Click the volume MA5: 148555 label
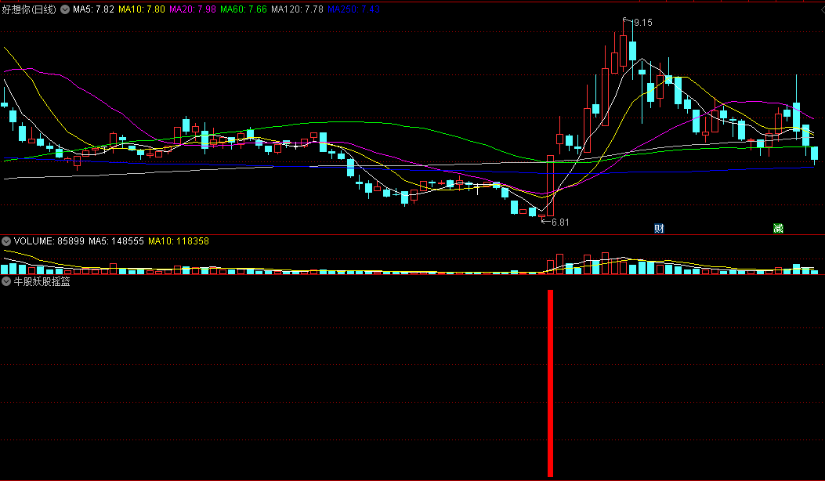The width and height of the screenshot is (825, 481). (x=116, y=241)
